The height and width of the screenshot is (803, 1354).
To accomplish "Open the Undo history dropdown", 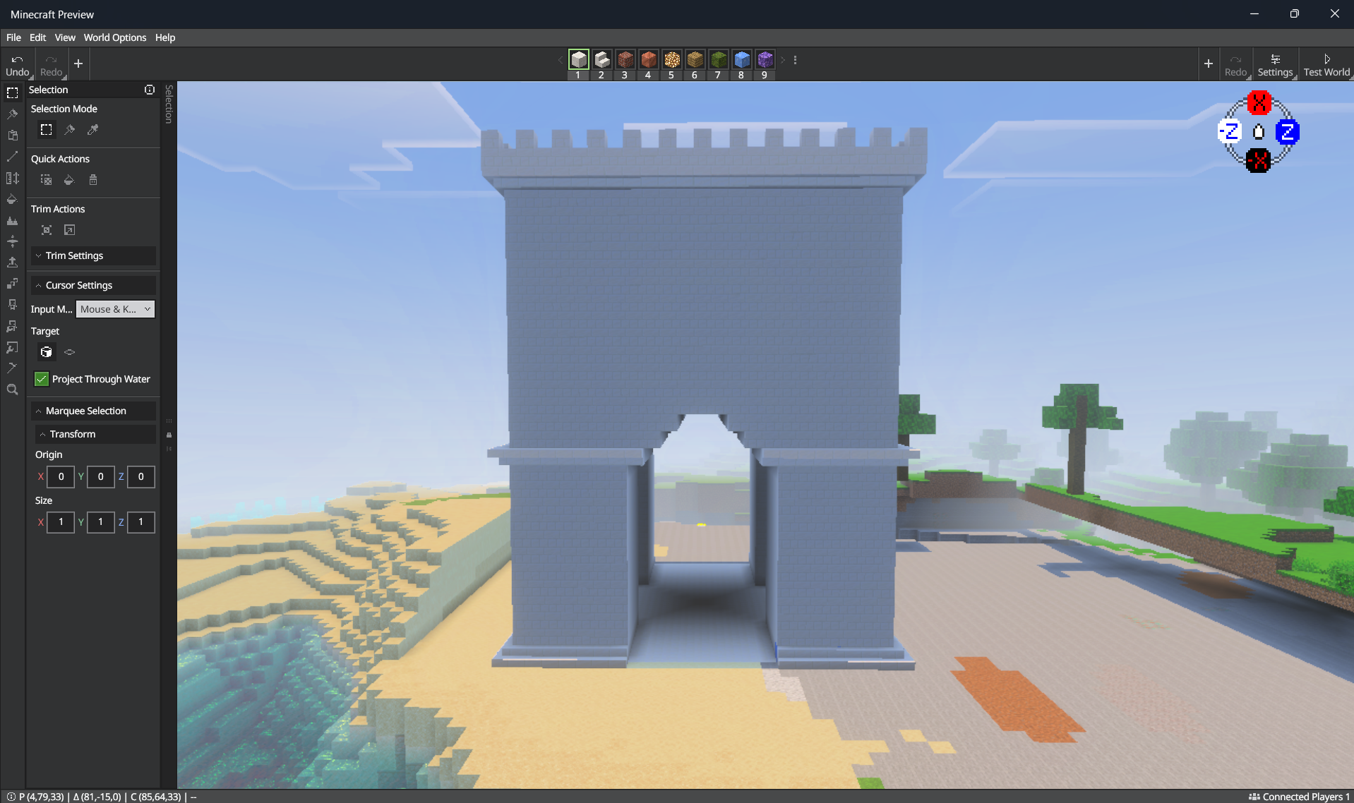I will point(31,76).
